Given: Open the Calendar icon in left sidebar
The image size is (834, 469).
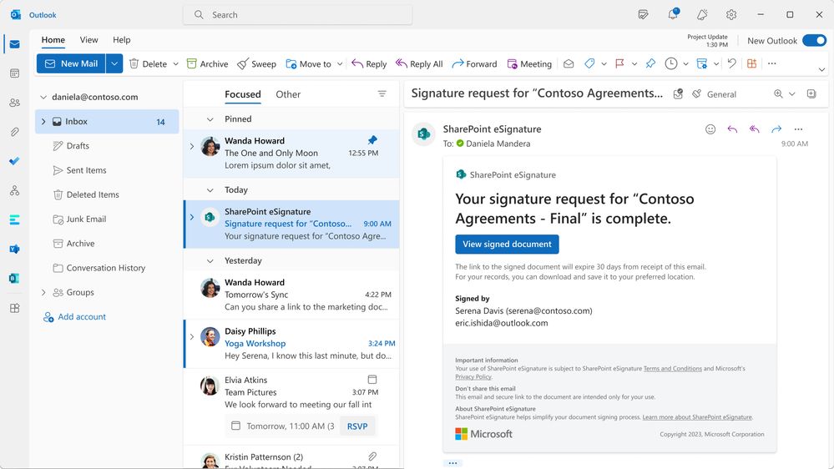Looking at the screenshot, I should [x=14, y=73].
